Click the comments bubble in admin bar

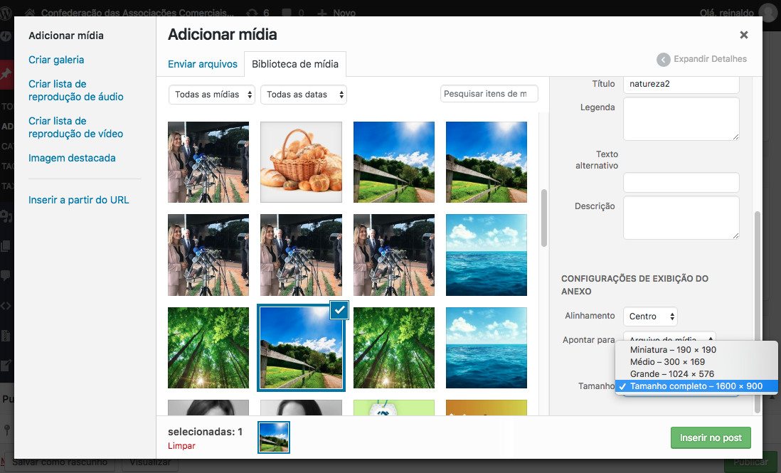pyautogui.click(x=287, y=13)
